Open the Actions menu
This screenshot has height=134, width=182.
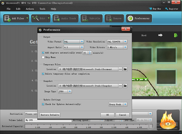[30, 9]
